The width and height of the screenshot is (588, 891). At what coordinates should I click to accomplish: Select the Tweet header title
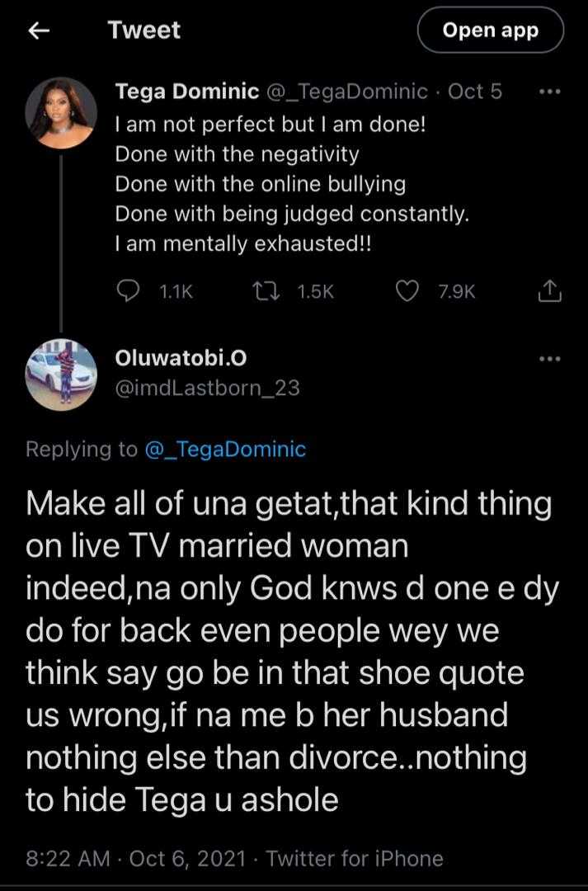coord(144,30)
